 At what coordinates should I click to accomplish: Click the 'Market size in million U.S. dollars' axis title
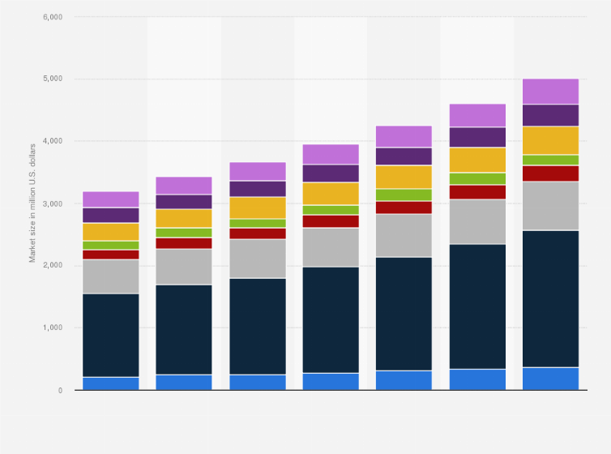[33, 203]
